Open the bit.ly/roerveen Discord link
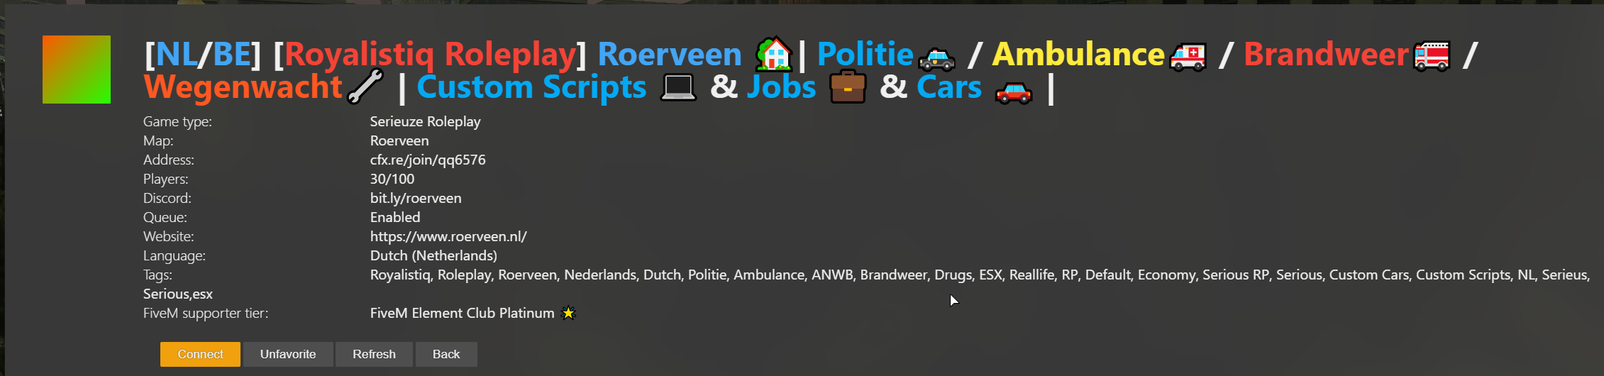This screenshot has height=376, width=1604. pyautogui.click(x=416, y=198)
